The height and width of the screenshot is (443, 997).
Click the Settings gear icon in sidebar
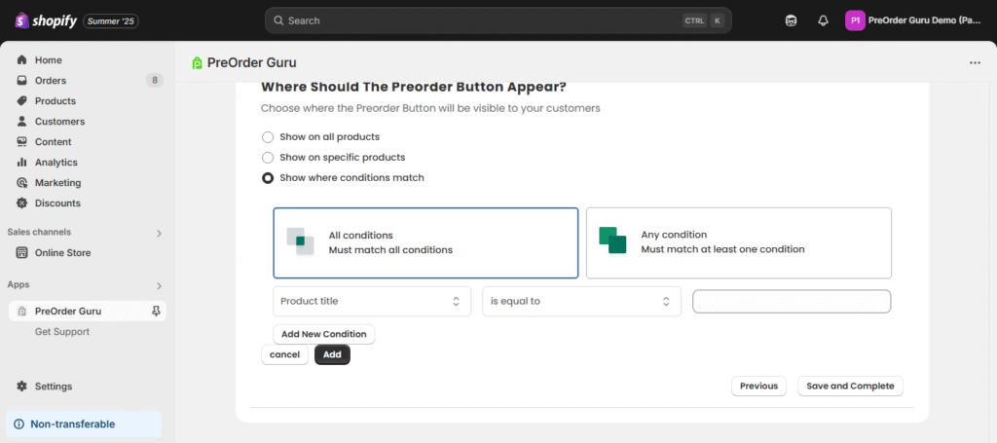(x=21, y=387)
